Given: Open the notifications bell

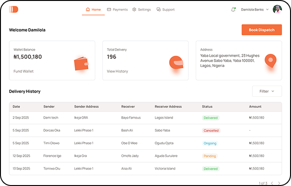Looking at the screenshot, I should point(233,9).
